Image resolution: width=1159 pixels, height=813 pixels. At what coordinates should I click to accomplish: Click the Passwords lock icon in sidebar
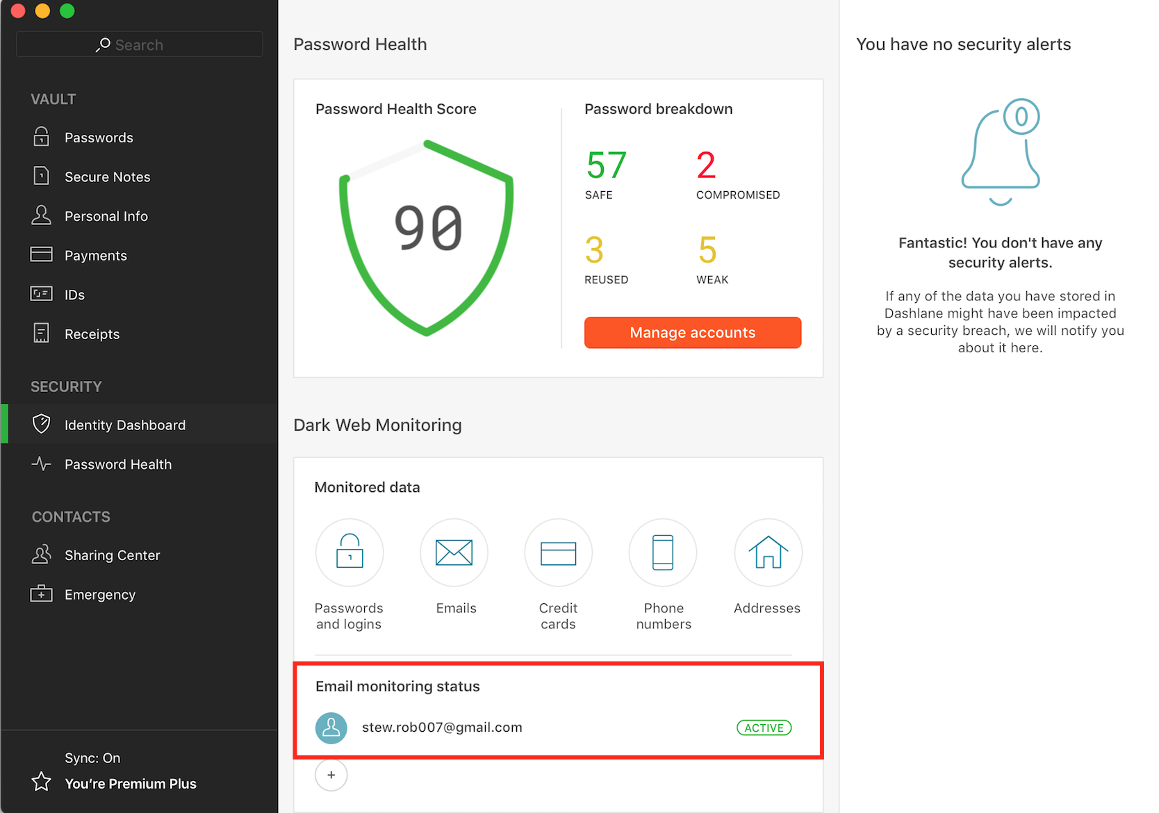(x=42, y=136)
